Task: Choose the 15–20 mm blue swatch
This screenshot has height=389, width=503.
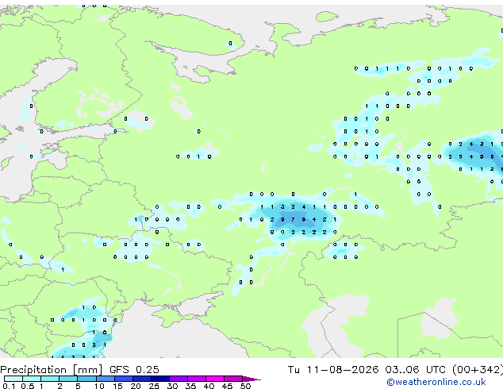Action: coord(123,379)
